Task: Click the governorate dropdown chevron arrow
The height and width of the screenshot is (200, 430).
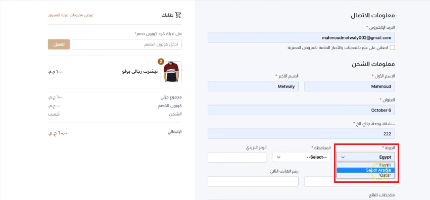Action: [278, 157]
